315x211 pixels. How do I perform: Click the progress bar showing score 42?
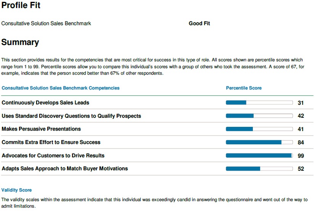(x=259, y=116)
